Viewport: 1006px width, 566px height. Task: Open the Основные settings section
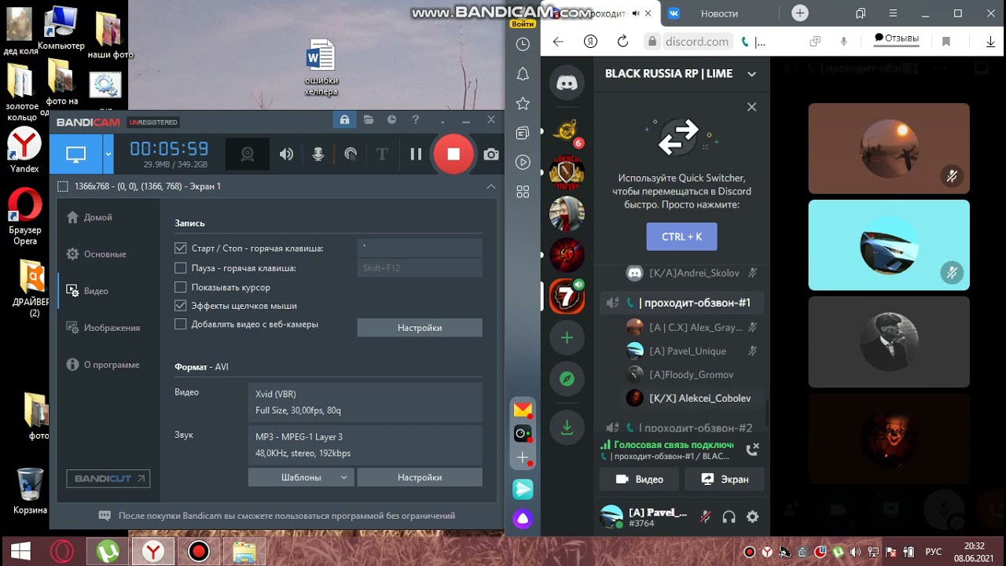[x=96, y=254]
